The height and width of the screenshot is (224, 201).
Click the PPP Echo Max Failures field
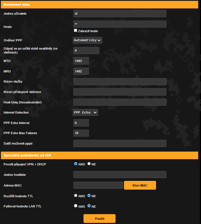pos(81,133)
